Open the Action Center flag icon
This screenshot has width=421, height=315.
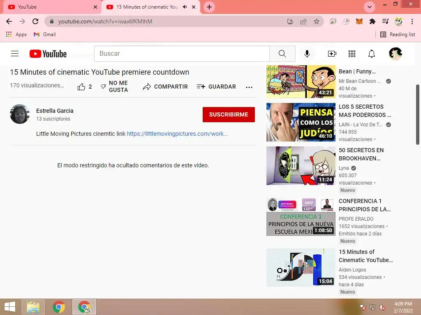coord(363,307)
